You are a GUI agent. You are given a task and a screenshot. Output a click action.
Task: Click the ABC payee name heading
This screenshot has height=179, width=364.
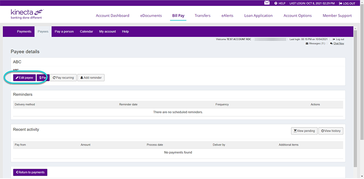pos(17,62)
